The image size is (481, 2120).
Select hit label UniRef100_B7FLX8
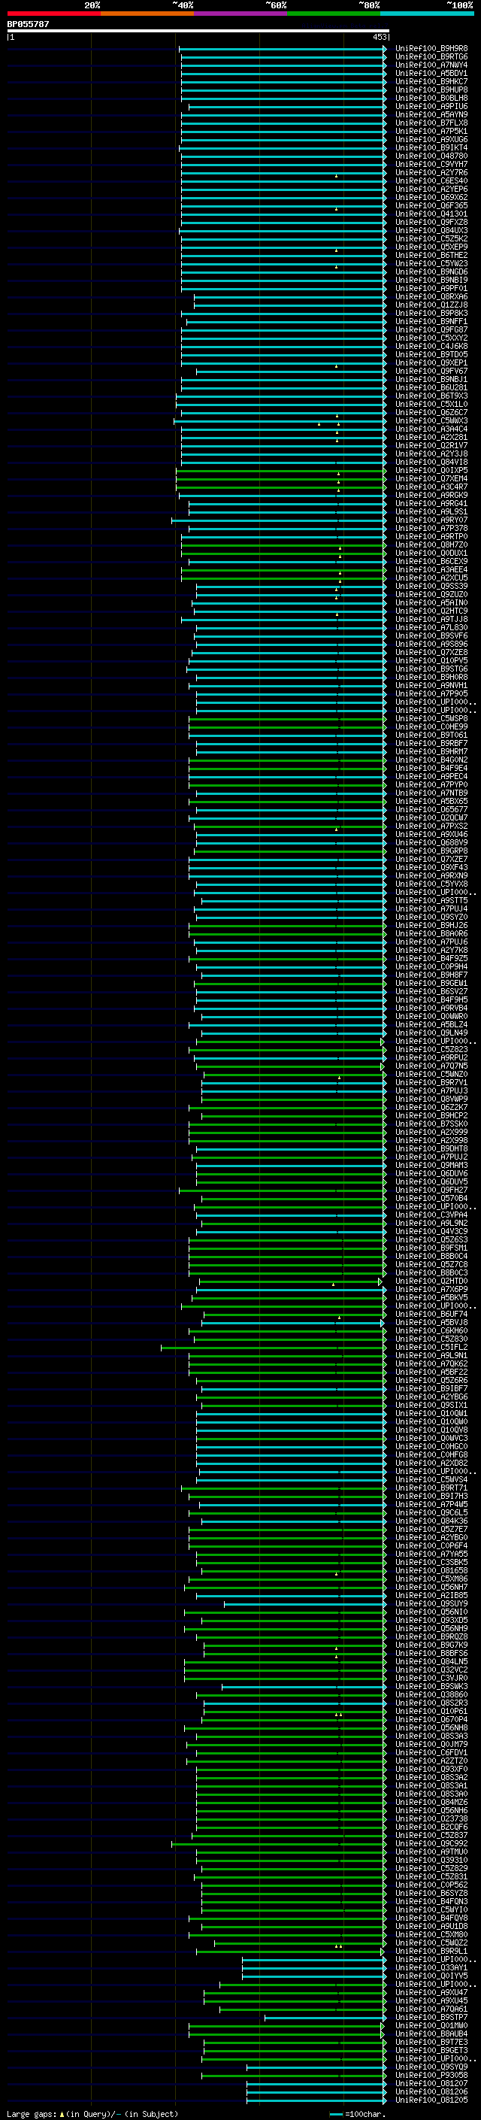tap(431, 123)
